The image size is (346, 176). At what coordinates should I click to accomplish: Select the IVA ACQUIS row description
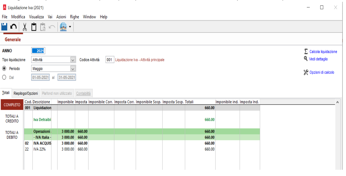pyautogui.click(x=42, y=143)
